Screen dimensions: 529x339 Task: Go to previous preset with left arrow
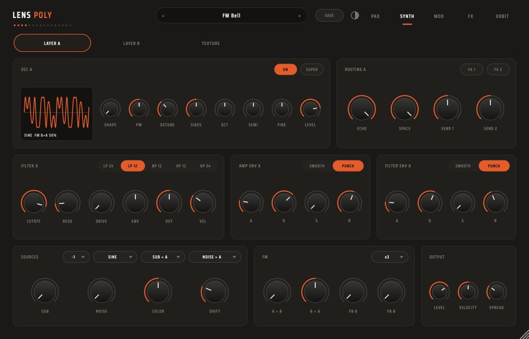[x=163, y=16]
